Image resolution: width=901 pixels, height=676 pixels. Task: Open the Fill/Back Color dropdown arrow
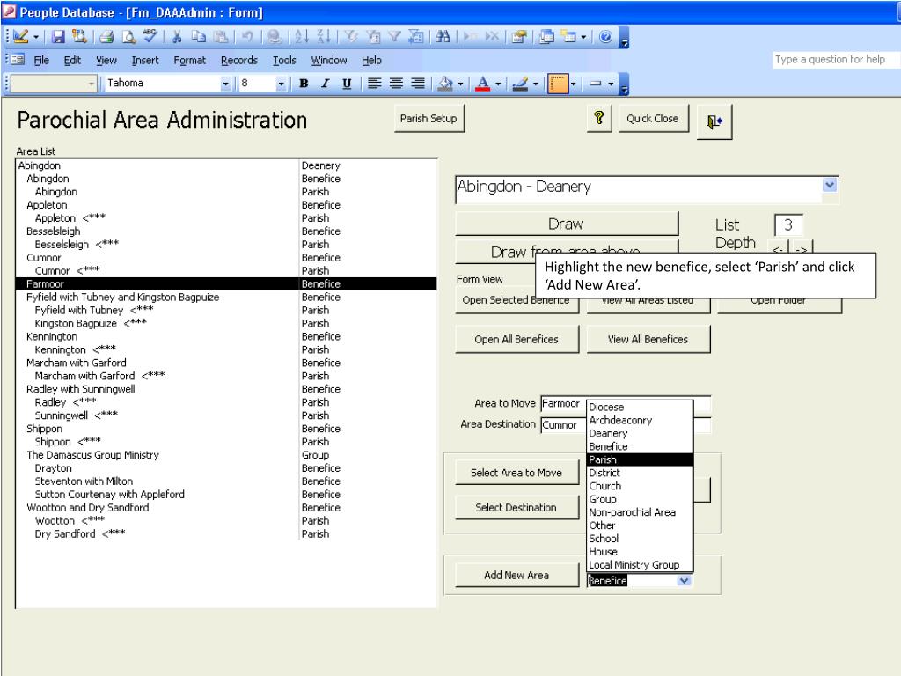[x=460, y=84]
